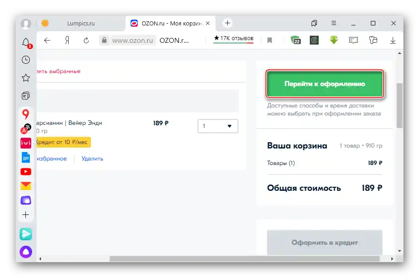Screen dimensions: 419x280
Task: Click the '1 товар • 910 гр' text
Action: [361, 146]
